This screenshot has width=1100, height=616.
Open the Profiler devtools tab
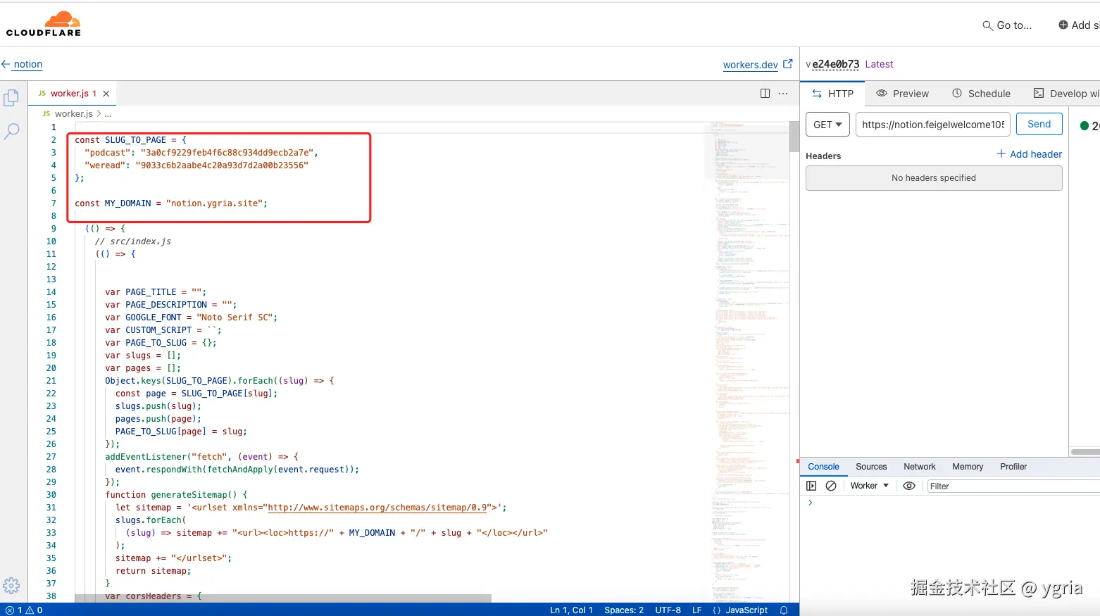(x=1013, y=467)
